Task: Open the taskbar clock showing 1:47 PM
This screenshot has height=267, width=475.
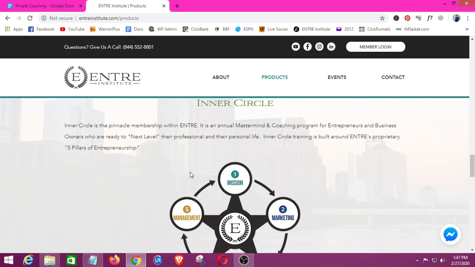Action: point(460,260)
